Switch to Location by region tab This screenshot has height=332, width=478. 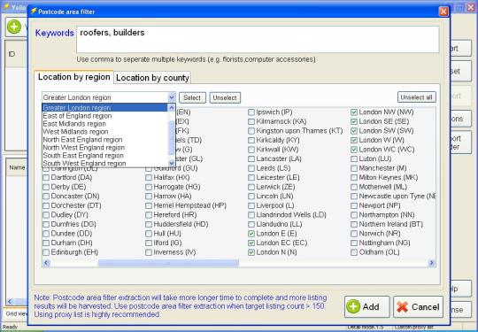(x=73, y=77)
